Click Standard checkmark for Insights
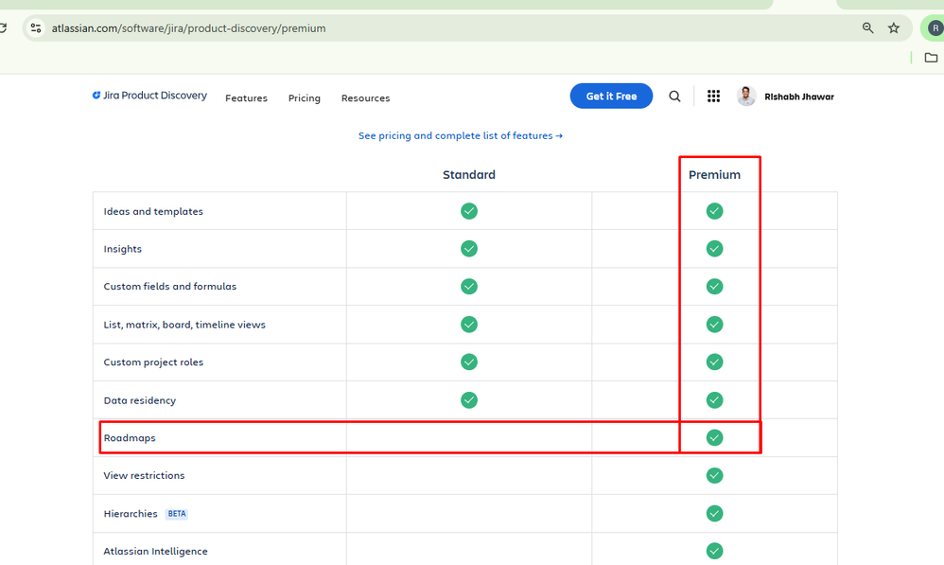 point(469,249)
